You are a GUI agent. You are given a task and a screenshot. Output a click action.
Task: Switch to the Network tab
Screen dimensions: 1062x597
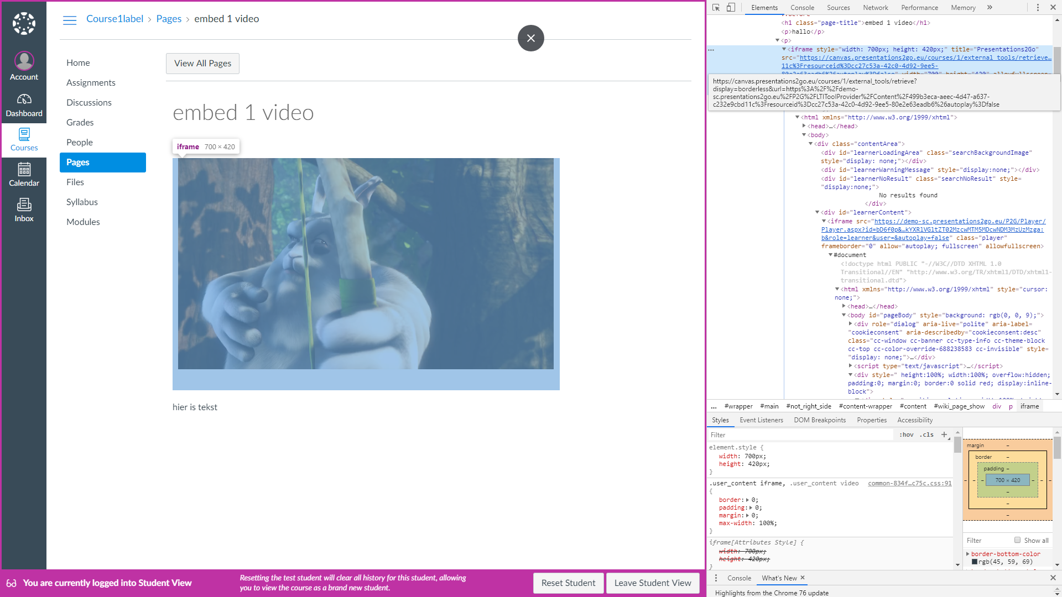[x=875, y=7]
